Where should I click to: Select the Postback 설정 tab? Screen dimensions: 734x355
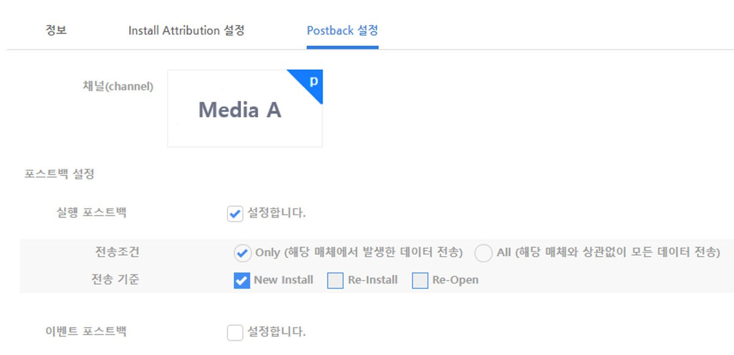coord(343,31)
